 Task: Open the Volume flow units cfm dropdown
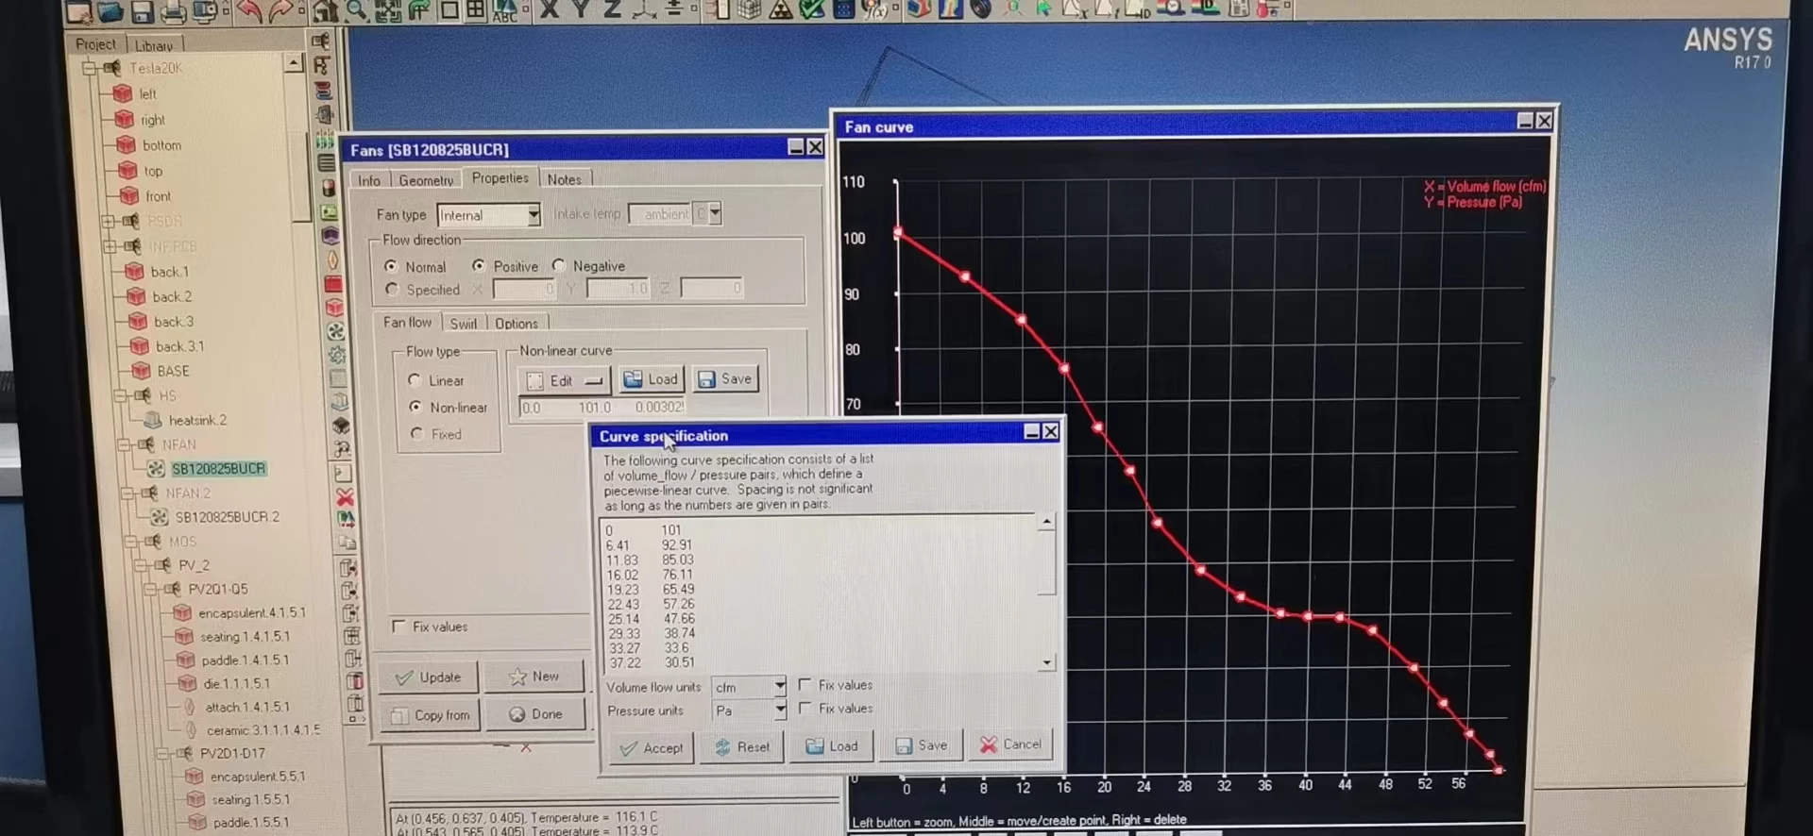780,686
